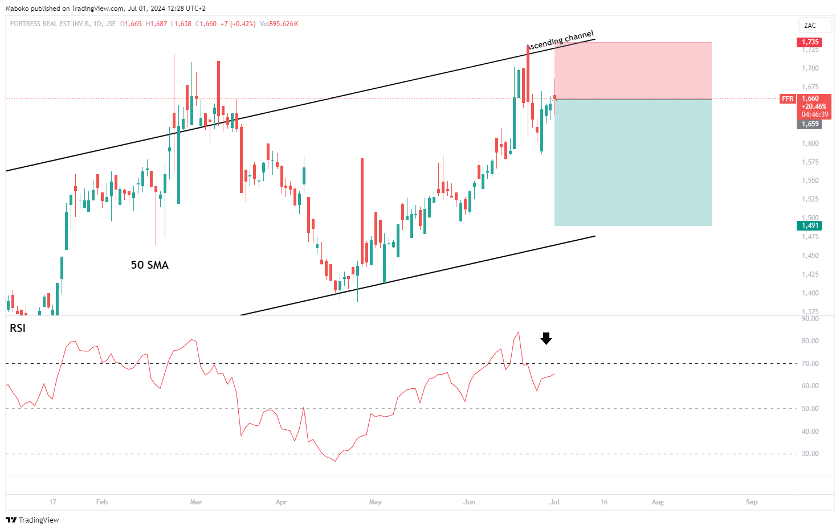Screen dimensions: 840x530
Task: Click the RSI 30.00 level label
Action: point(810,454)
